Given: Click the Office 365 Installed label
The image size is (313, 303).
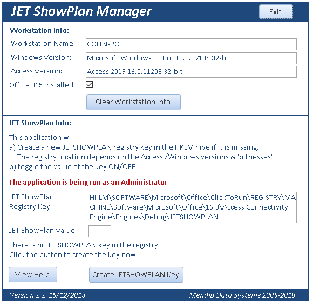Looking at the screenshot, I should [x=42, y=85].
